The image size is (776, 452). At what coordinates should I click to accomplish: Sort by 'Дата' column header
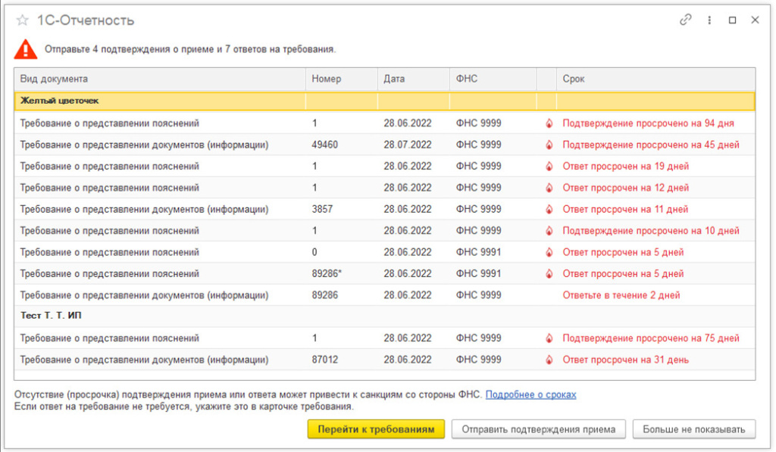pyautogui.click(x=413, y=79)
